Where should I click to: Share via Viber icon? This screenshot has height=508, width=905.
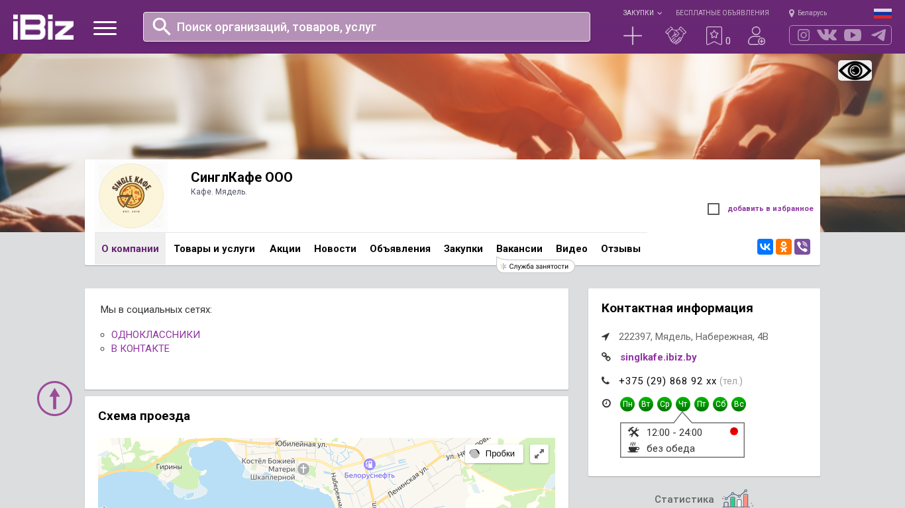point(802,247)
